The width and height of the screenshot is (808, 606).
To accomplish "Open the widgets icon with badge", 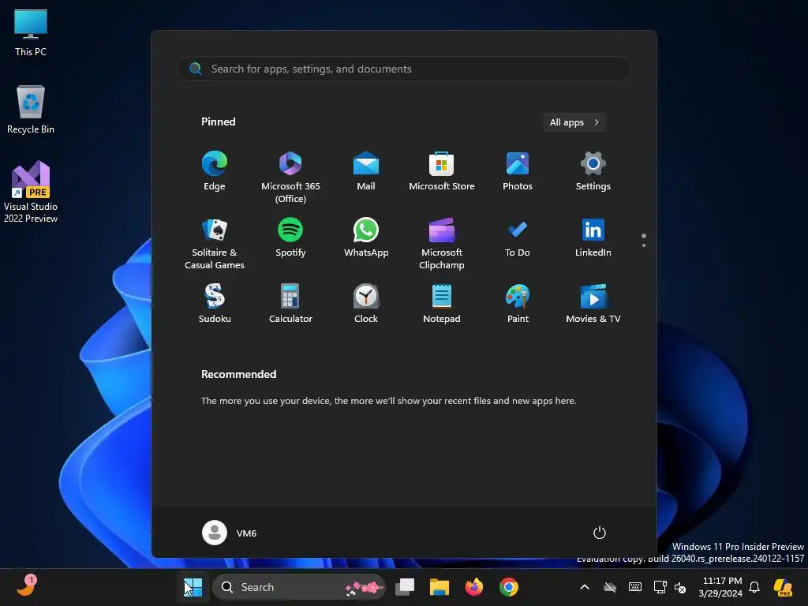I will (x=26, y=586).
